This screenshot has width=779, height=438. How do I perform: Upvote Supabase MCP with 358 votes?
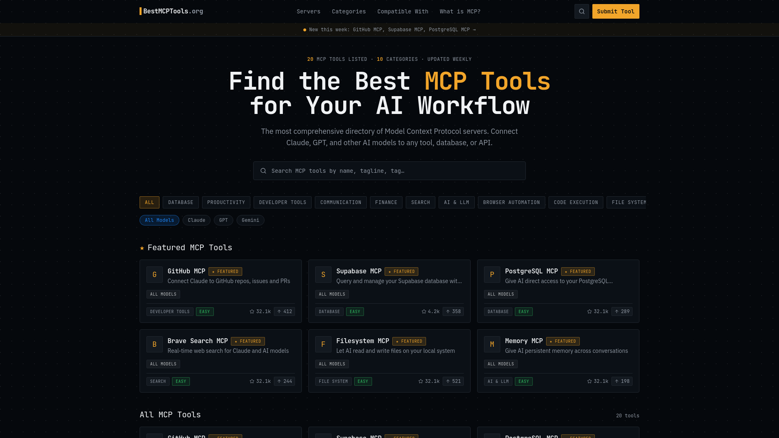pos(453,311)
